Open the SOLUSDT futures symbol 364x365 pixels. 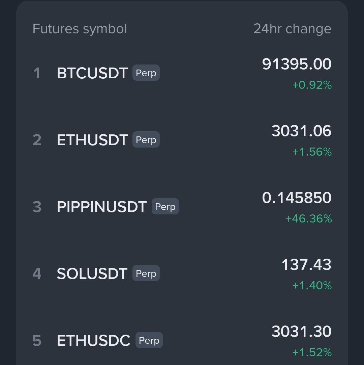click(92, 274)
